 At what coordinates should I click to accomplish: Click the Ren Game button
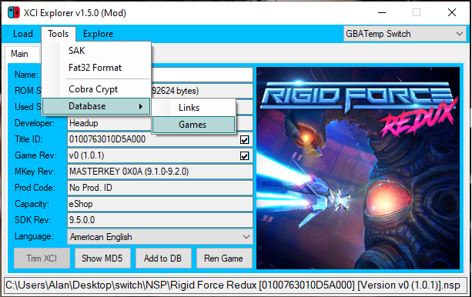click(x=224, y=259)
